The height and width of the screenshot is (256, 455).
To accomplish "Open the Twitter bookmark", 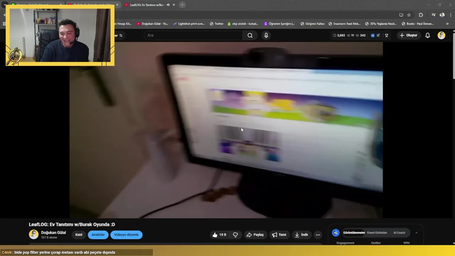I will (216, 24).
